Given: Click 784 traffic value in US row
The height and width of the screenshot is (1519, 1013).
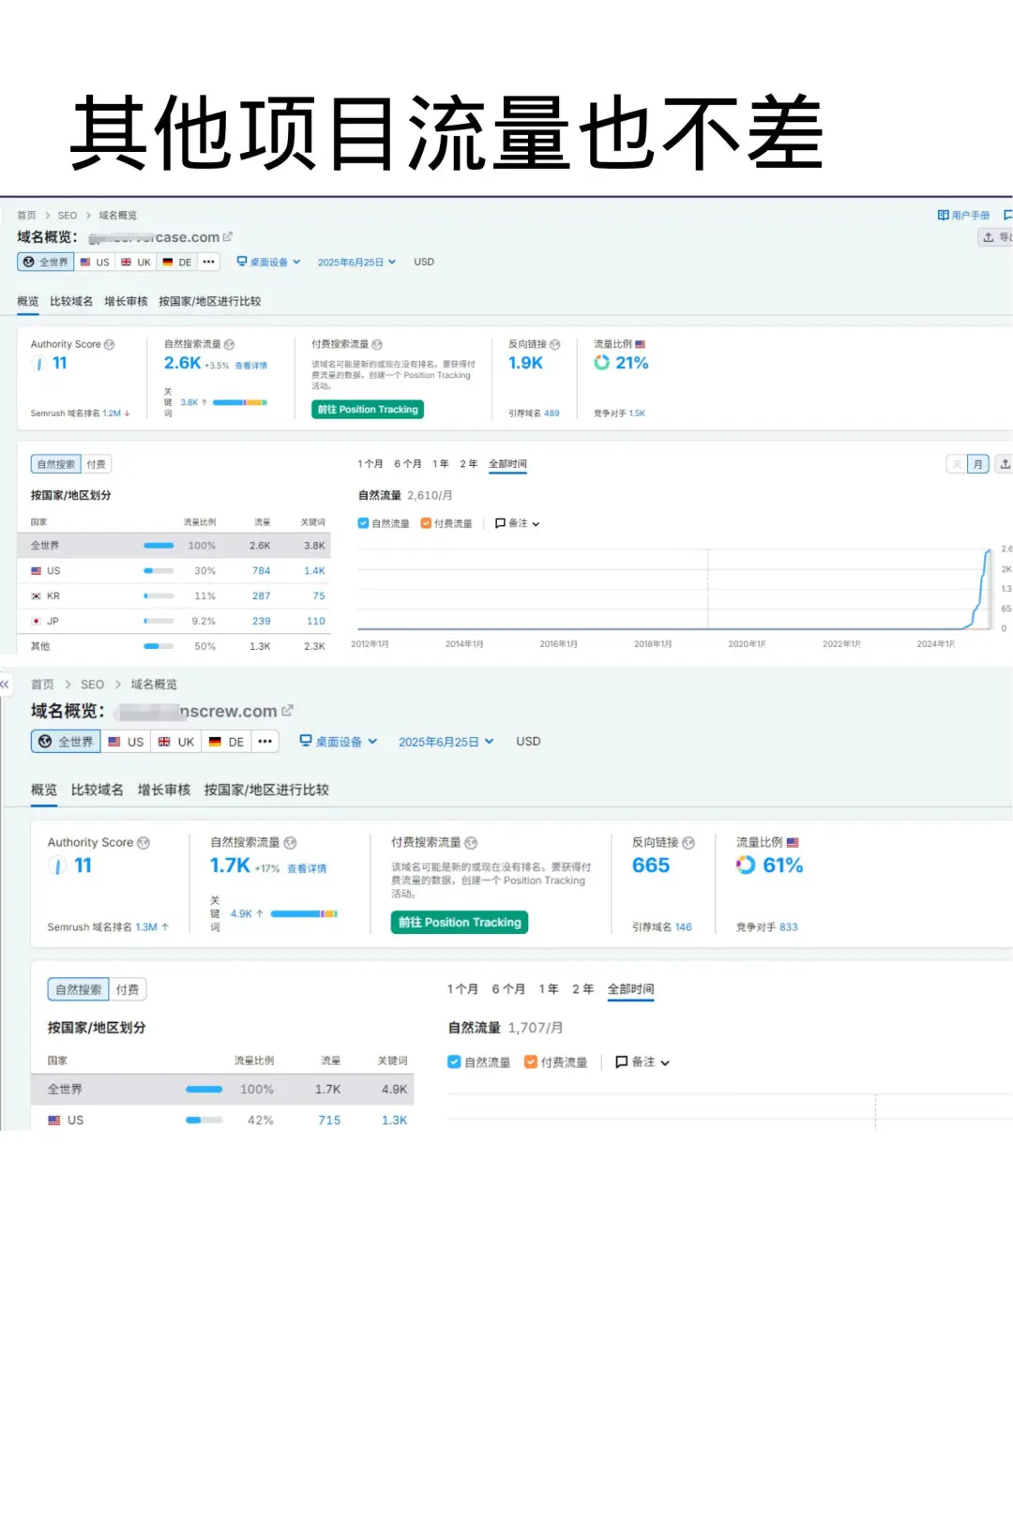Looking at the screenshot, I should [x=261, y=570].
